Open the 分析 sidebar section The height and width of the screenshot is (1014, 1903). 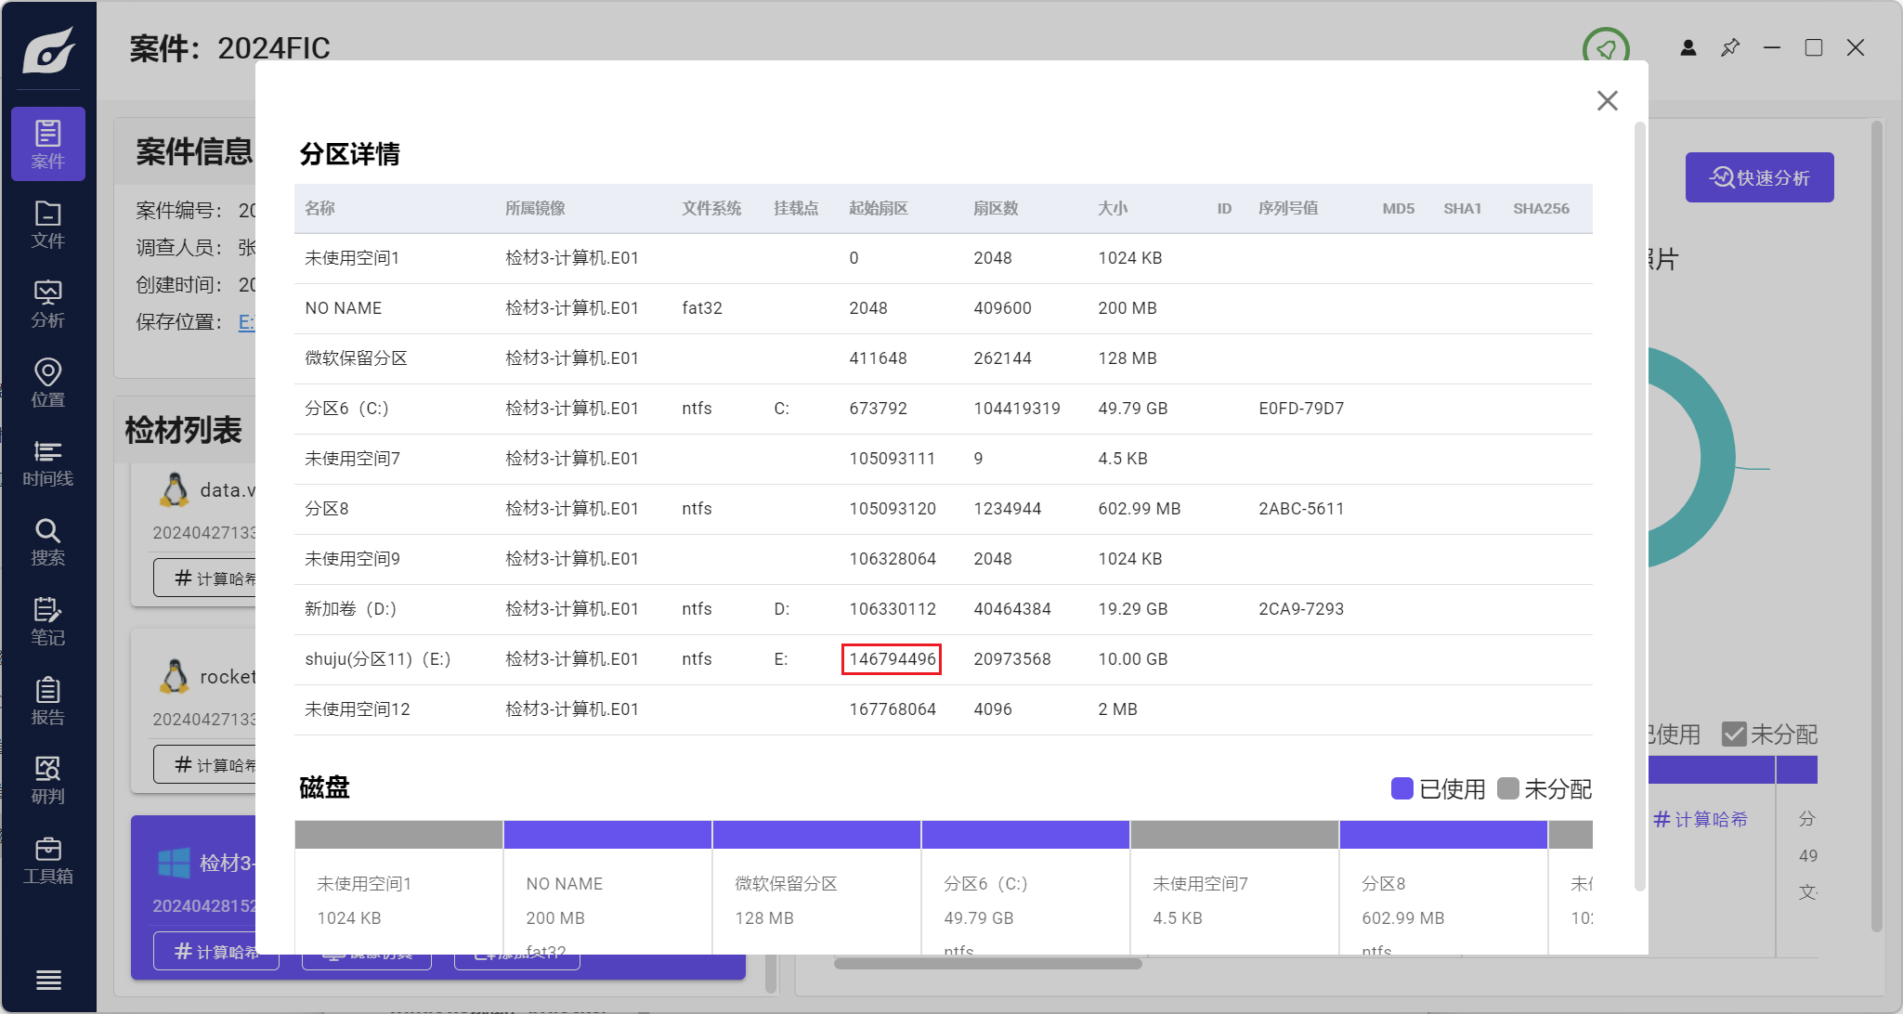[x=48, y=304]
